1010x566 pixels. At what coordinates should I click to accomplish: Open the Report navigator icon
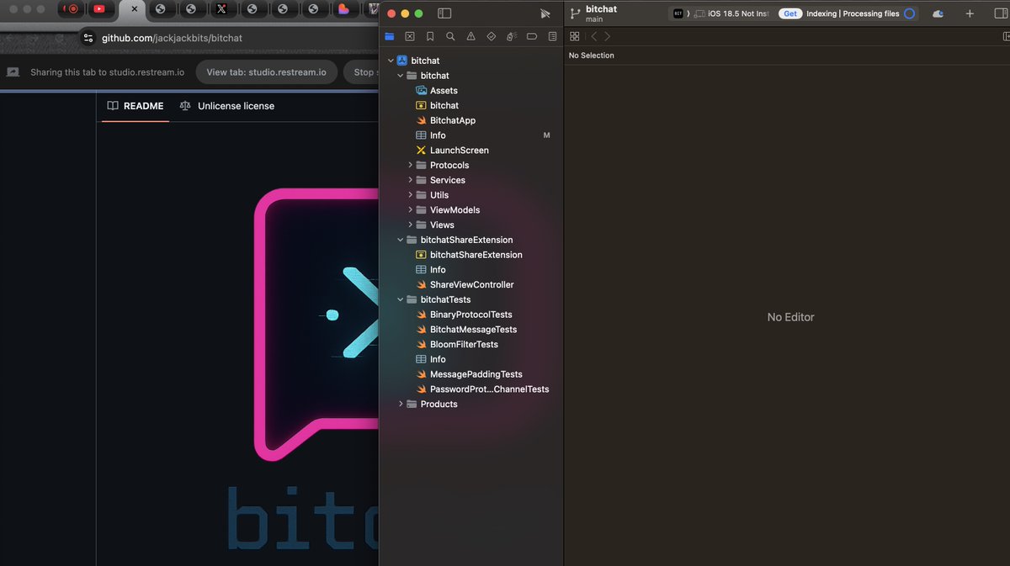point(552,37)
